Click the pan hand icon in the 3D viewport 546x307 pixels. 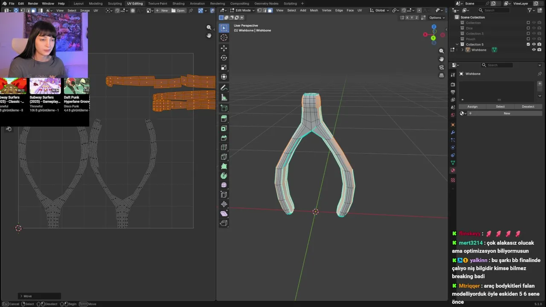click(x=441, y=59)
